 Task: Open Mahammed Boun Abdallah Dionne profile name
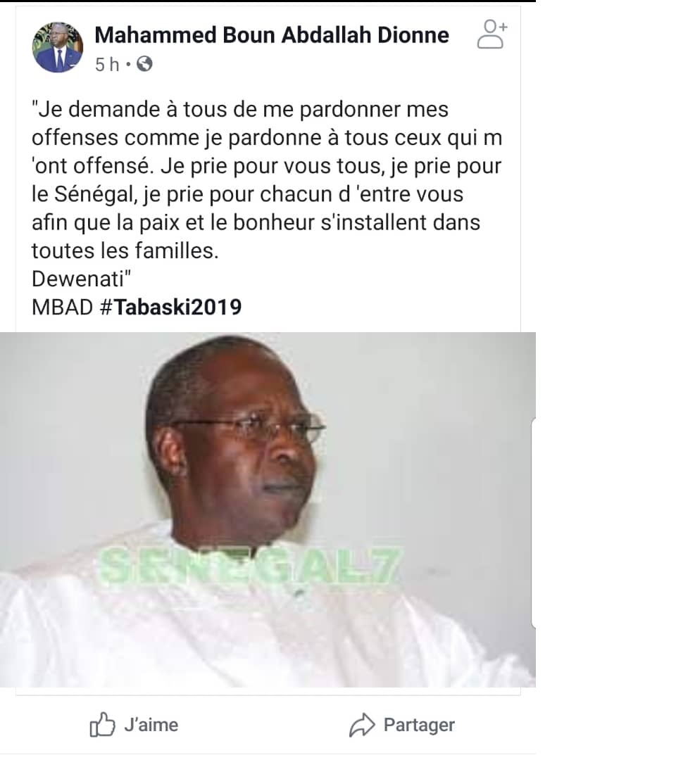(272, 35)
